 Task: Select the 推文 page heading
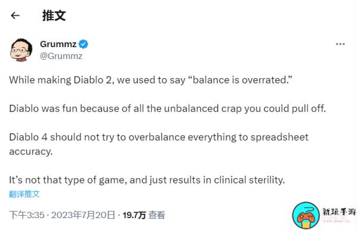coord(54,15)
